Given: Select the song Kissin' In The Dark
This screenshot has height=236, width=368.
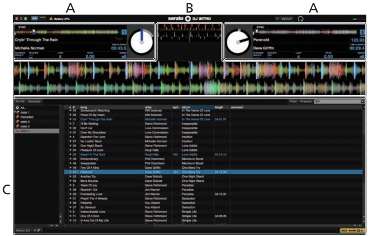Looking at the screenshot, I should click(x=92, y=154).
